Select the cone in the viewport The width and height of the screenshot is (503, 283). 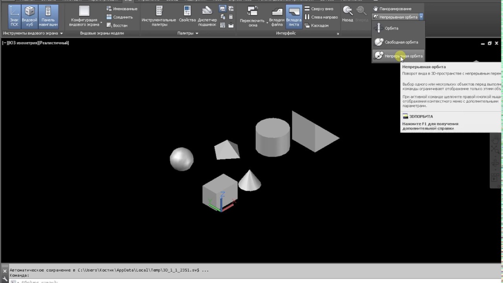(250, 181)
